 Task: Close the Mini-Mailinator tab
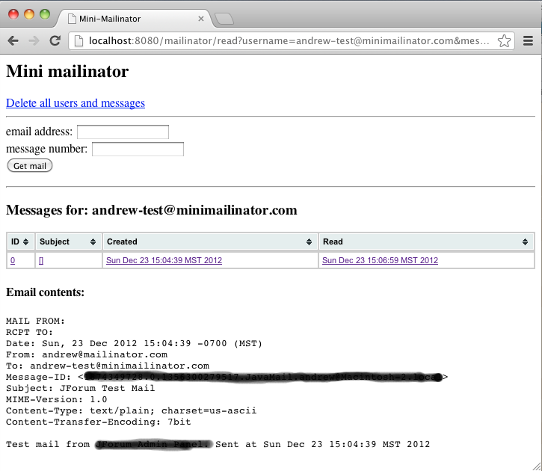pos(201,19)
